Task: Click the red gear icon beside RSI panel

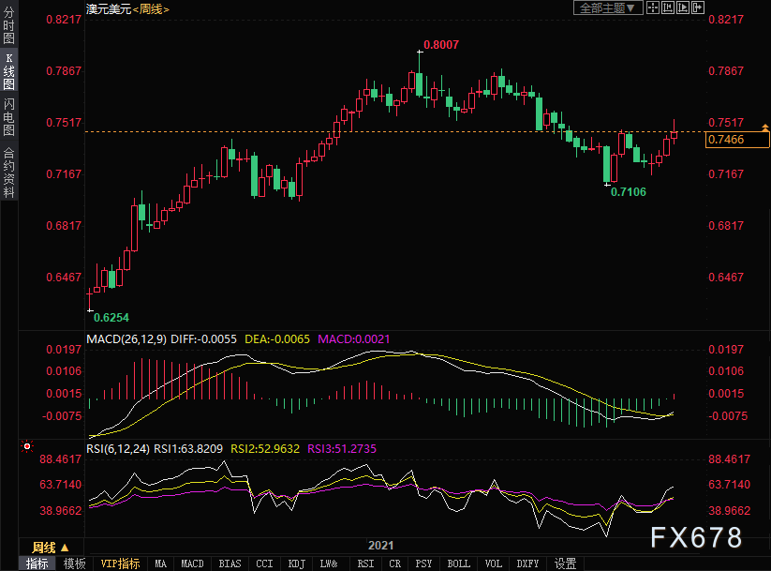Action: click(28, 446)
